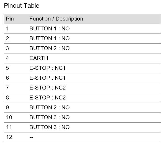This screenshot has width=165, height=150.
Task: Select the Pin column header
Action: point(10,19)
